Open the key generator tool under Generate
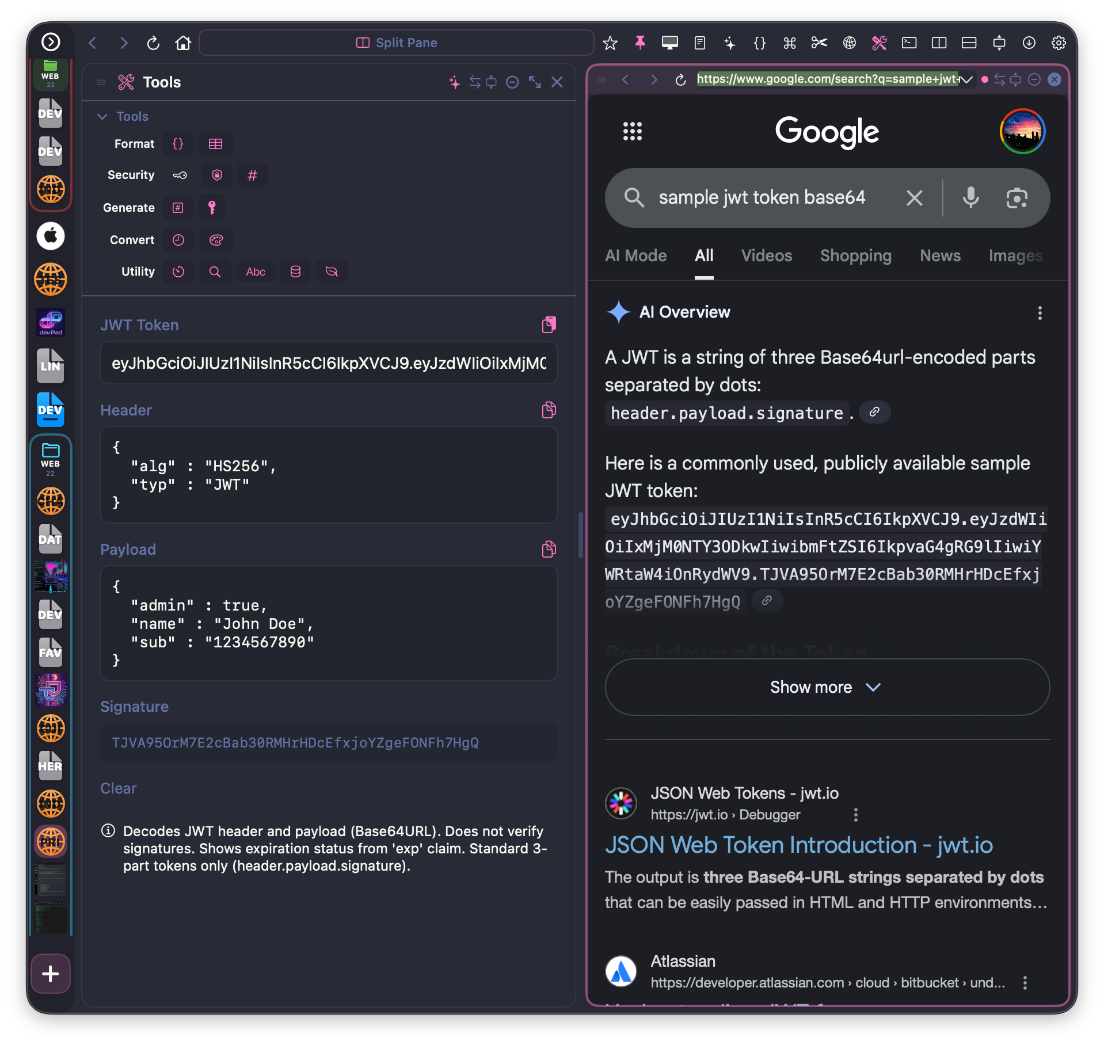 pyautogui.click(x=212, y=208)
